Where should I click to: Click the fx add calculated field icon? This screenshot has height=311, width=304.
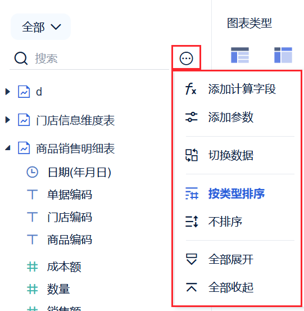coord(190,89)
